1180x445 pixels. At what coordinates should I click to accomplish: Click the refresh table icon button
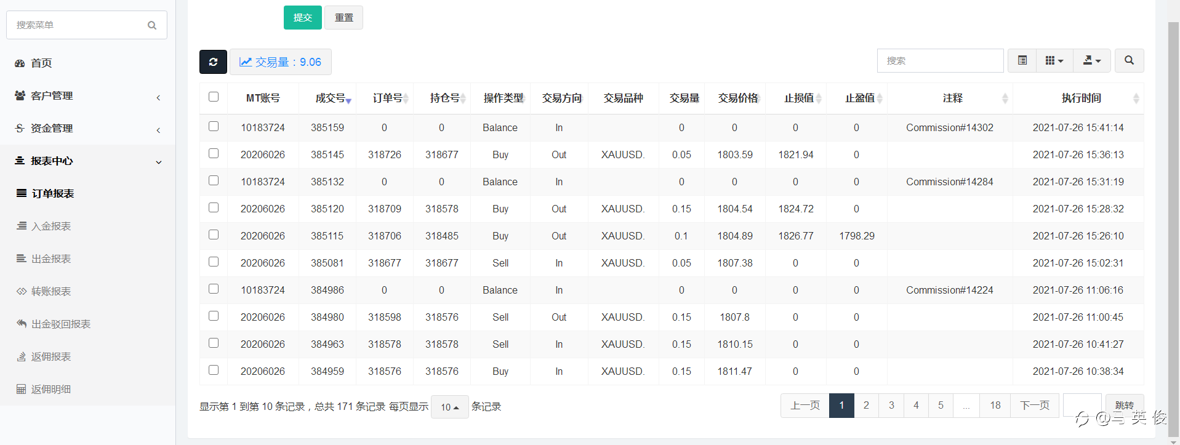pos(213,62)
